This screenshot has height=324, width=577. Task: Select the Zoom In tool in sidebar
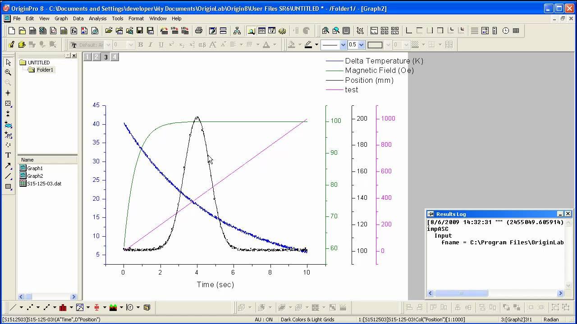(x=8, y=72)
